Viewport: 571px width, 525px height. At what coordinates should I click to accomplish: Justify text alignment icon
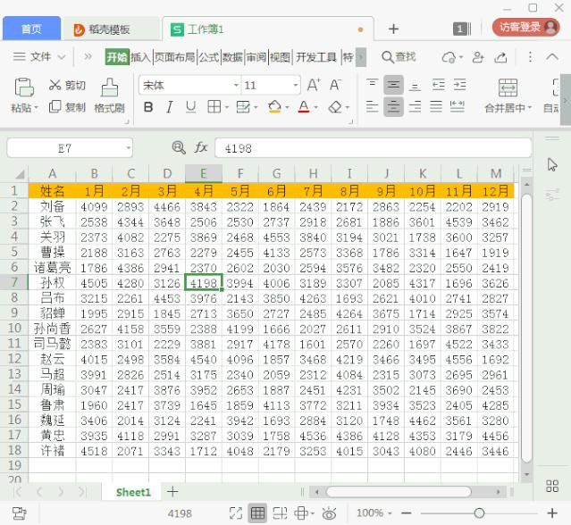coord(436,107)
